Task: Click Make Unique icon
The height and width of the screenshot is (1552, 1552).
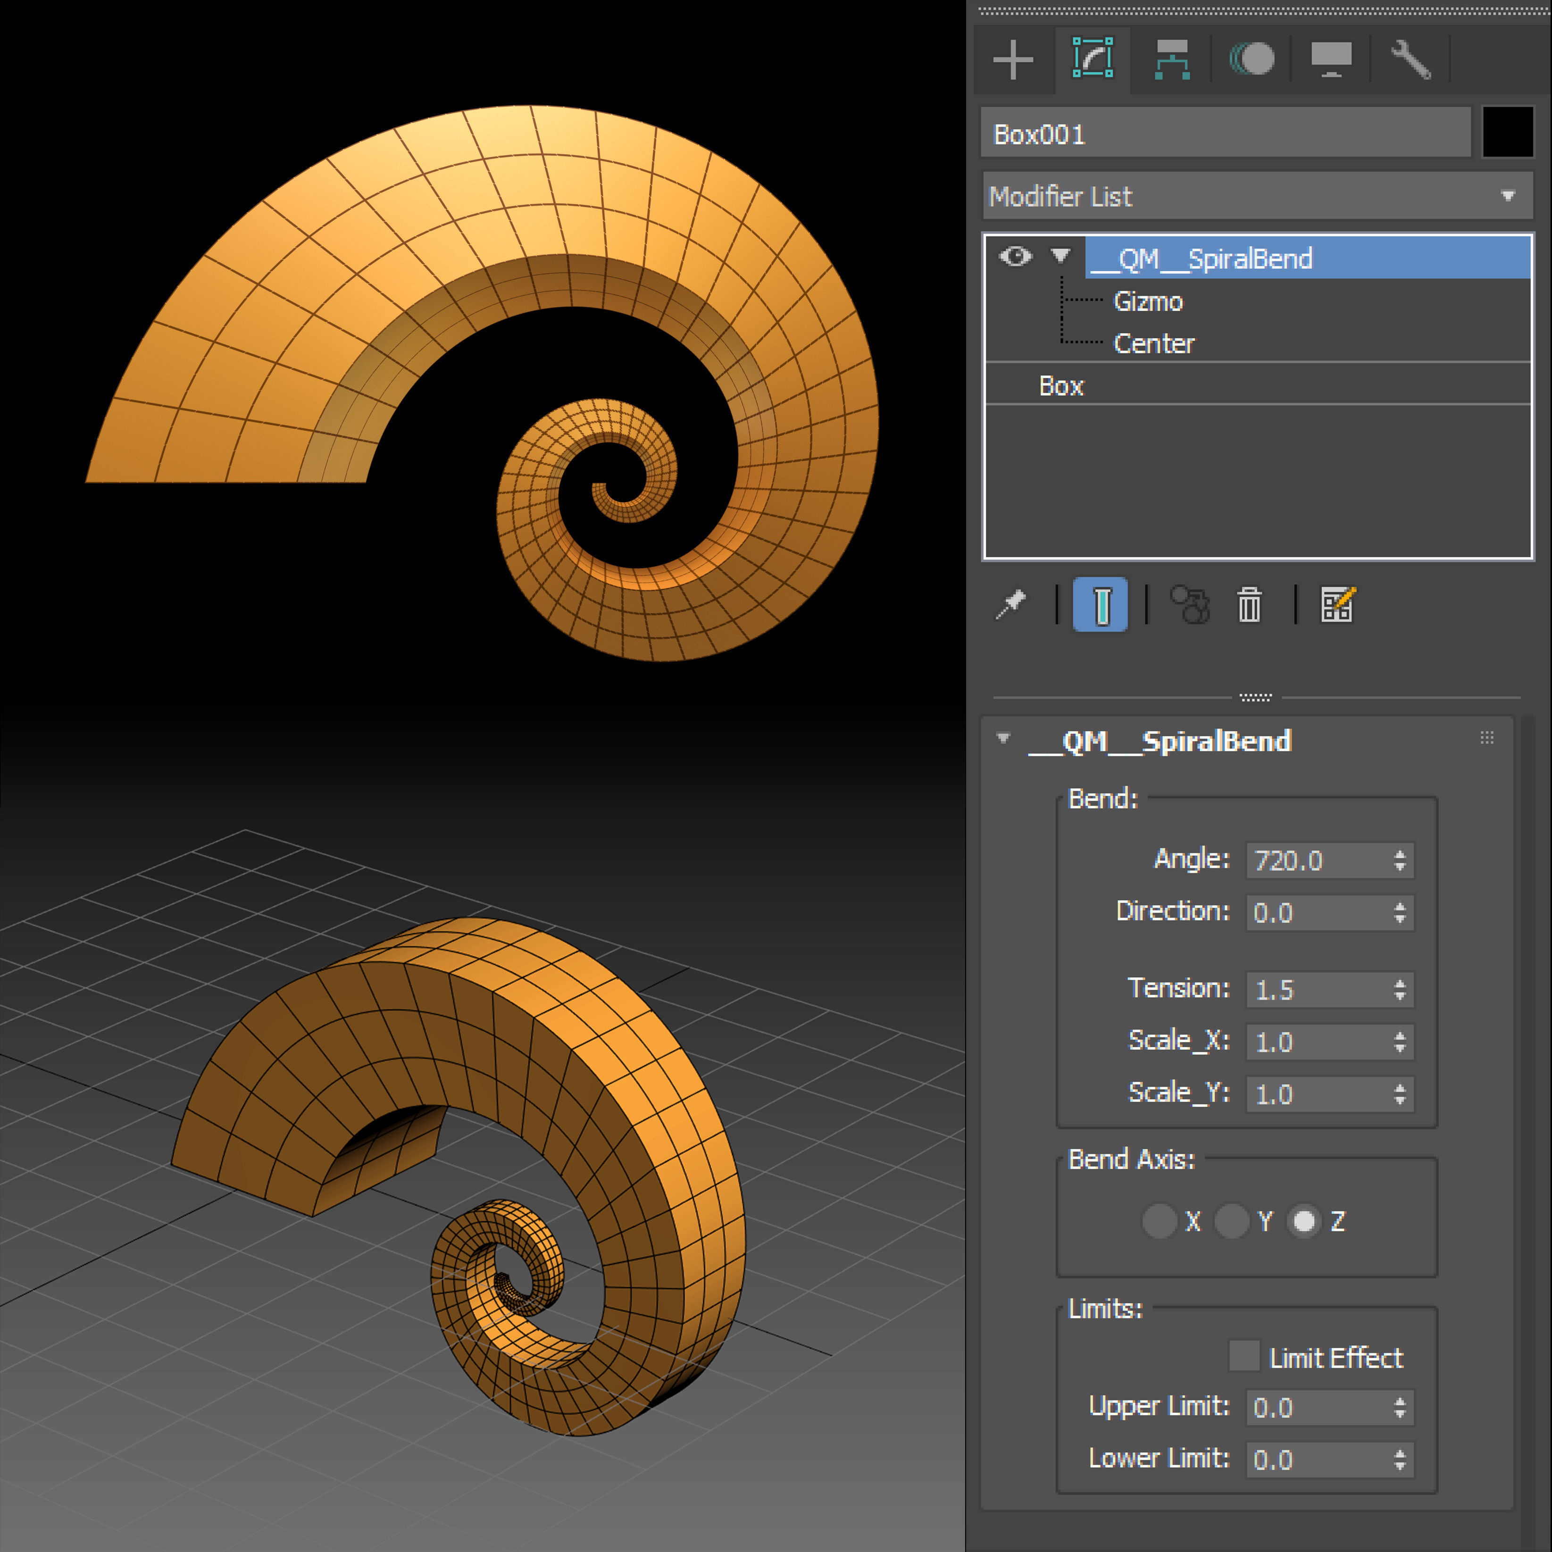Action: [x=1190, y=604]
